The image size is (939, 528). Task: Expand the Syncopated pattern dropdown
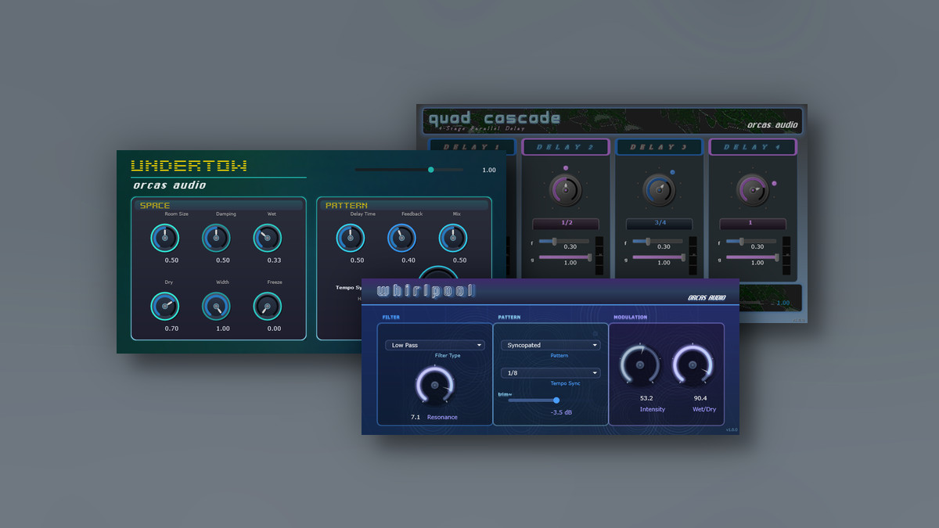click(550, 345)
